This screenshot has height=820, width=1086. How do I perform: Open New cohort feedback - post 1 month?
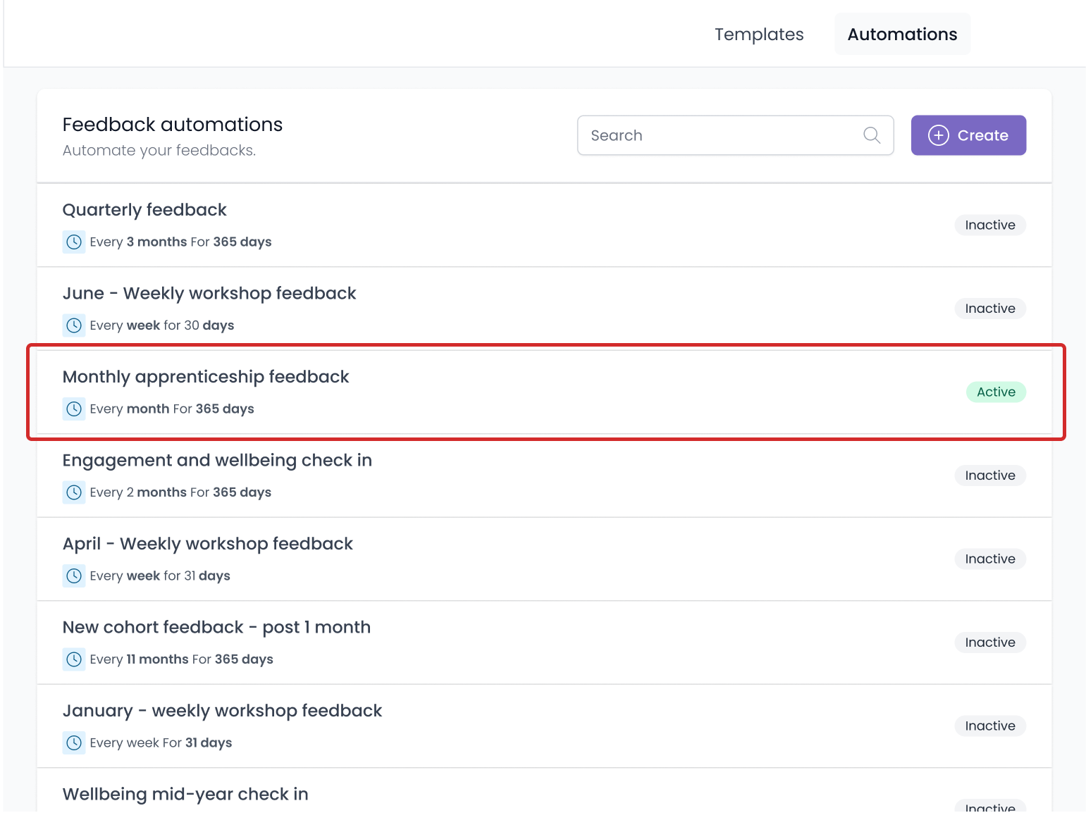pos(216,627)
